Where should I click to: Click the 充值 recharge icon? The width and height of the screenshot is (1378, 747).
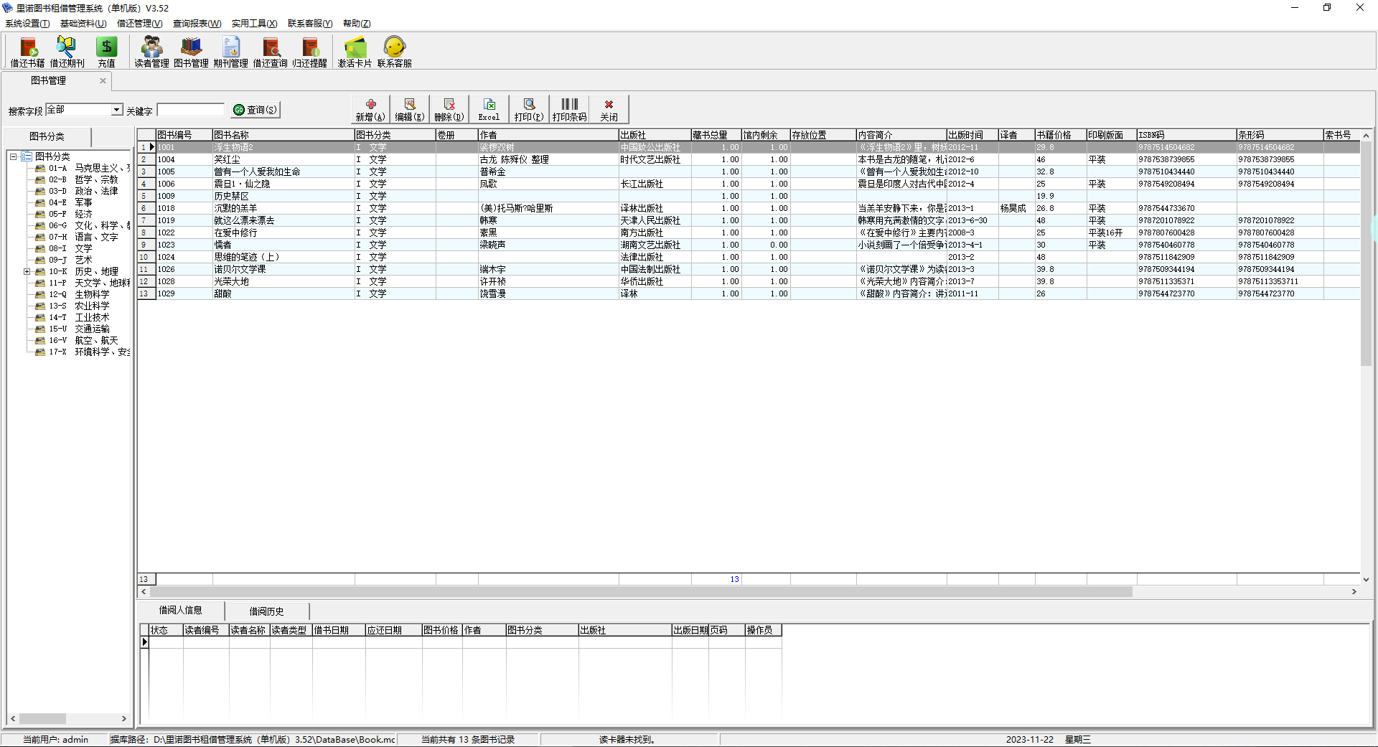tap(106, 52)
